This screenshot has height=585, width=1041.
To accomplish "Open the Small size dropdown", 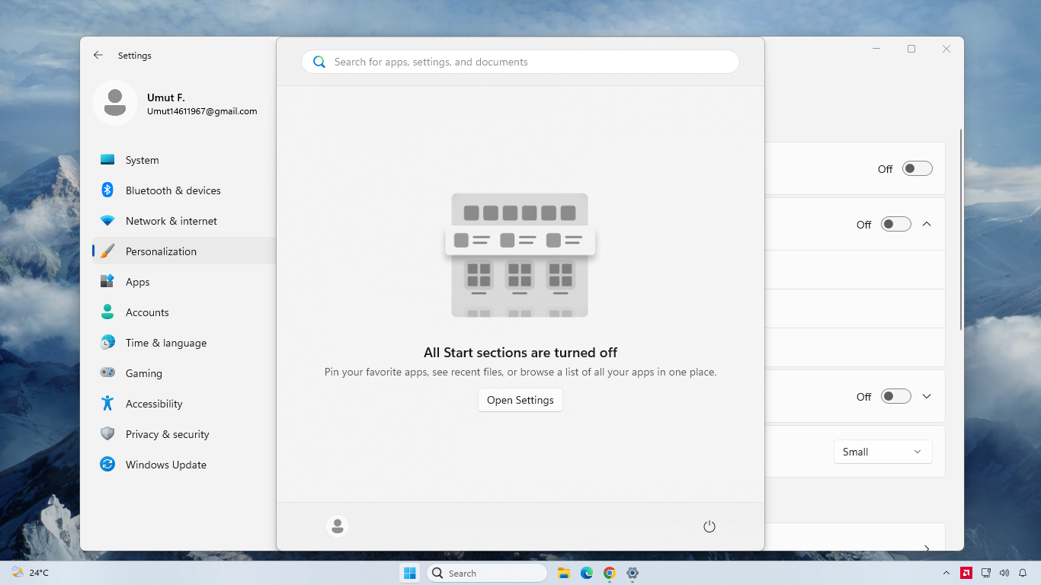I will coord(883,452).
